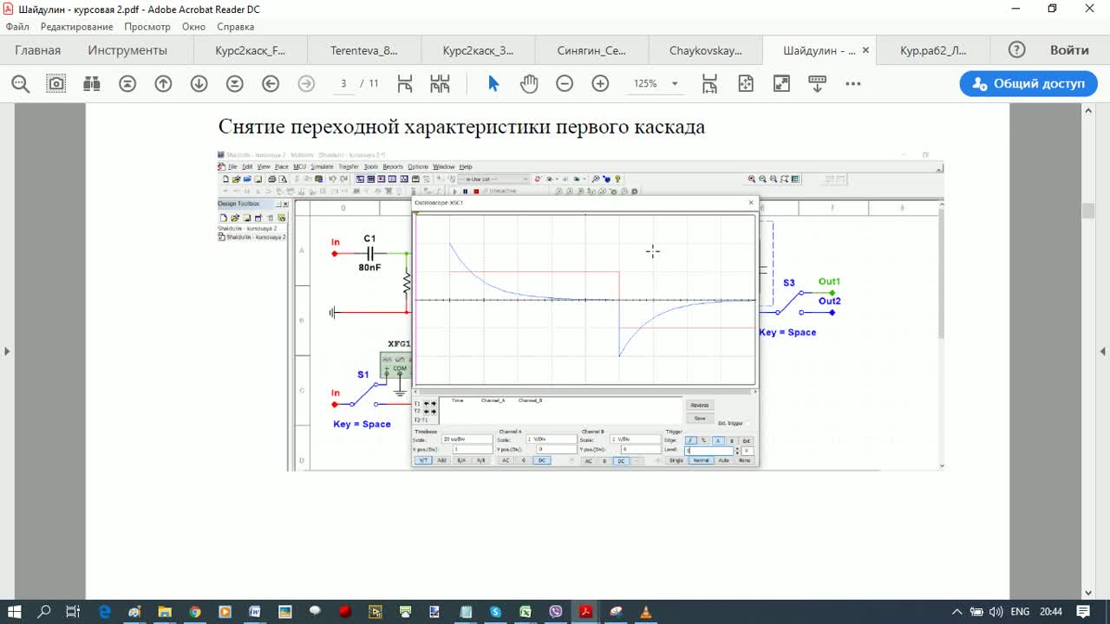Open Task View on taskbar
1110x624 pixels.
[x=73, y=611]
